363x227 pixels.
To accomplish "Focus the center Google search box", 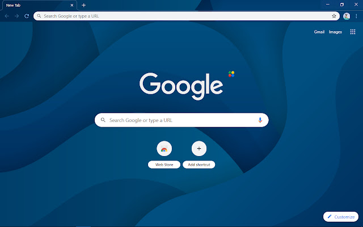I will pyautogui.click(x=181, y=120).
